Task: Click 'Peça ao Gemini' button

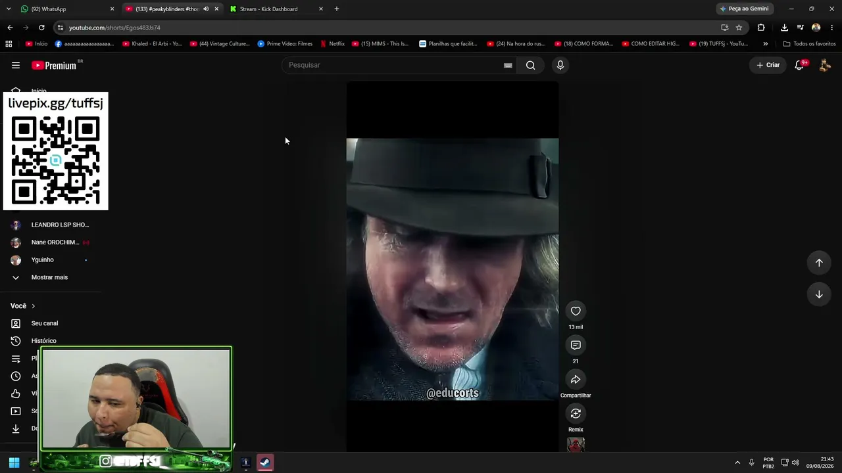Action: point(744,9)
